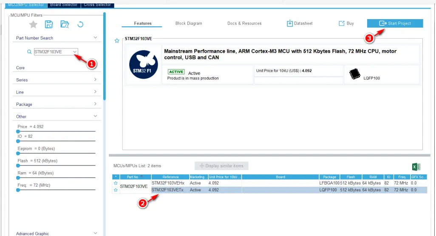Click the green ACTIVE status badge
The width and height of the screenshot is (436, 236).
point(176,72)
